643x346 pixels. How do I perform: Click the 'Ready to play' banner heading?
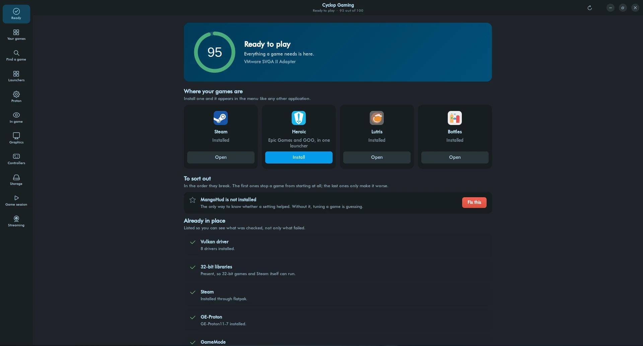[x=267, y=44]
